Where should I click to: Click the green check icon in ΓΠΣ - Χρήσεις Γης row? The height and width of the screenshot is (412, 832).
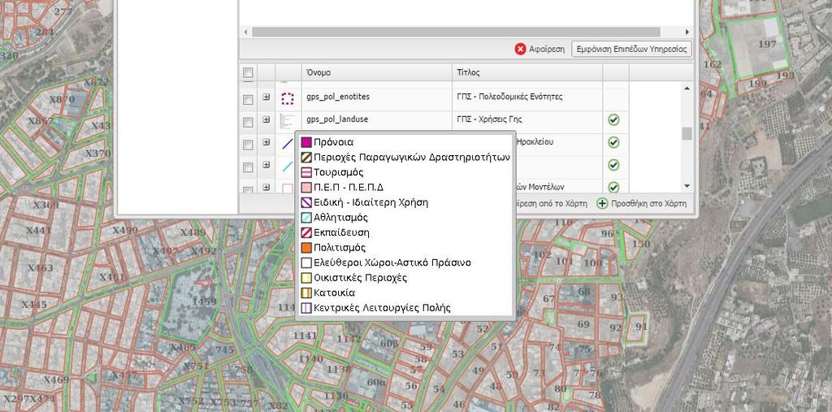point(614,120)
